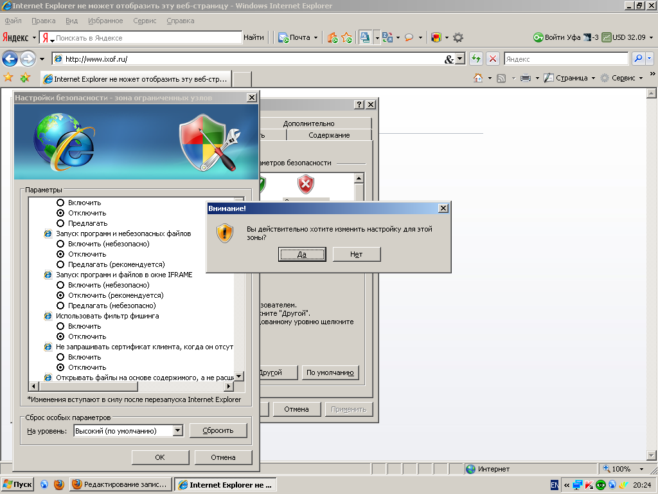Click the Нет button in warning dialog

(x=357, y=254)
